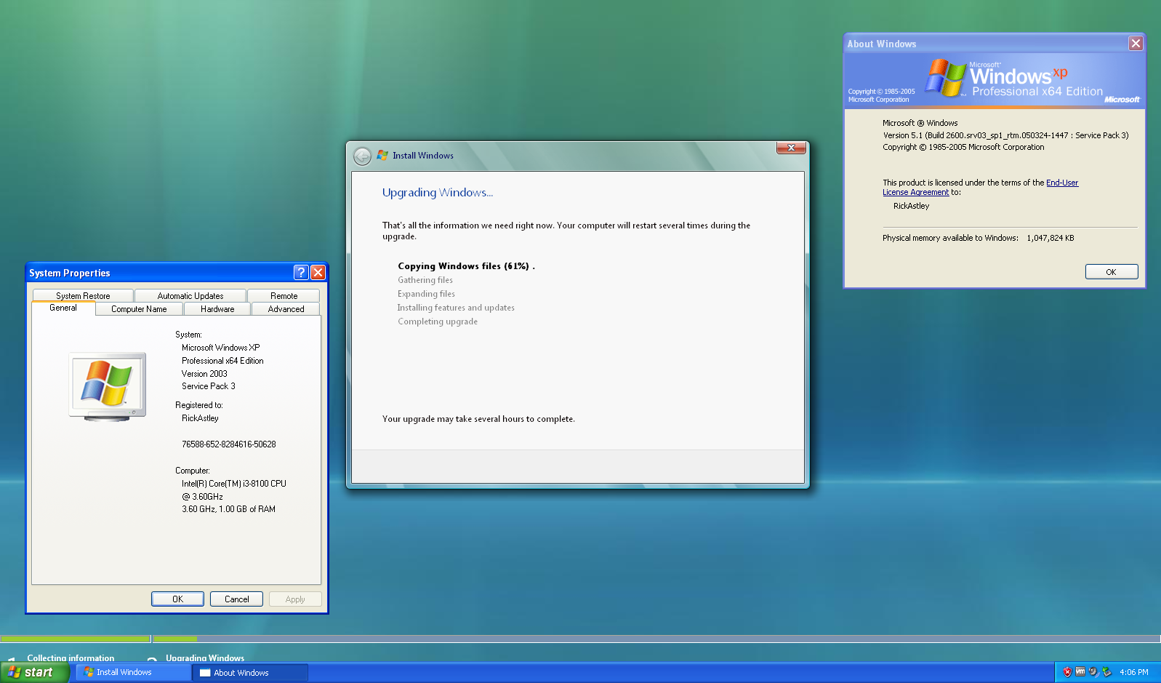Open the End-User License Agreement link
The width and height of the screenshot is (1161, 683).
coord(1061,183)
